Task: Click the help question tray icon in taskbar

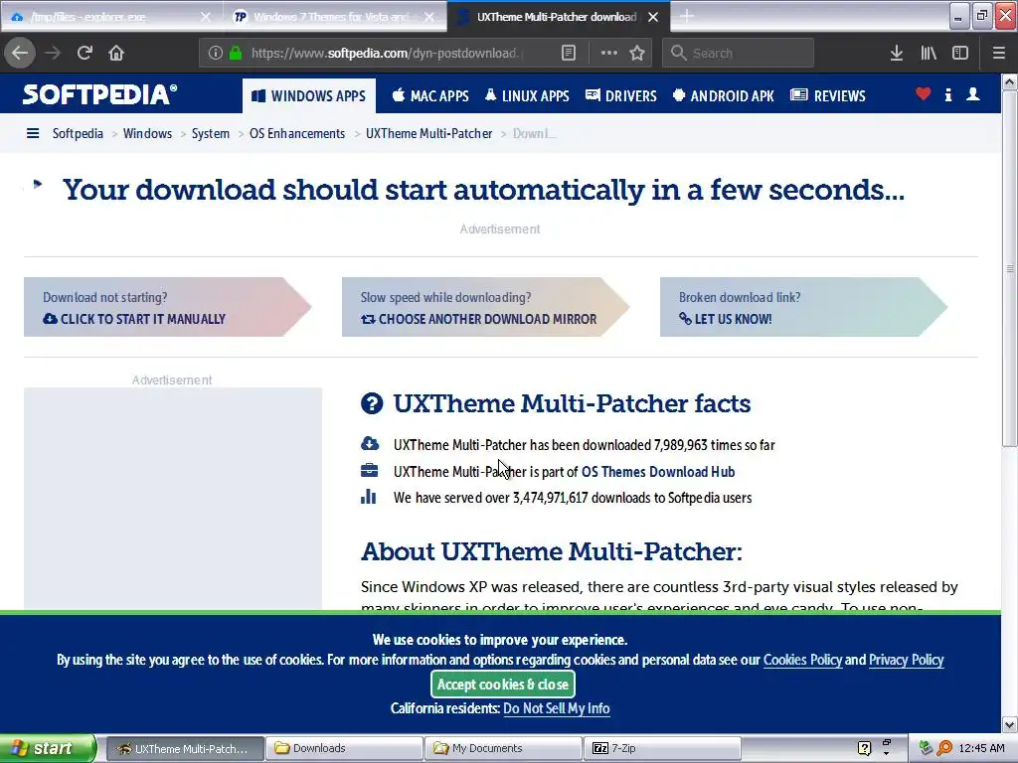Action: (x=864, y=748)
